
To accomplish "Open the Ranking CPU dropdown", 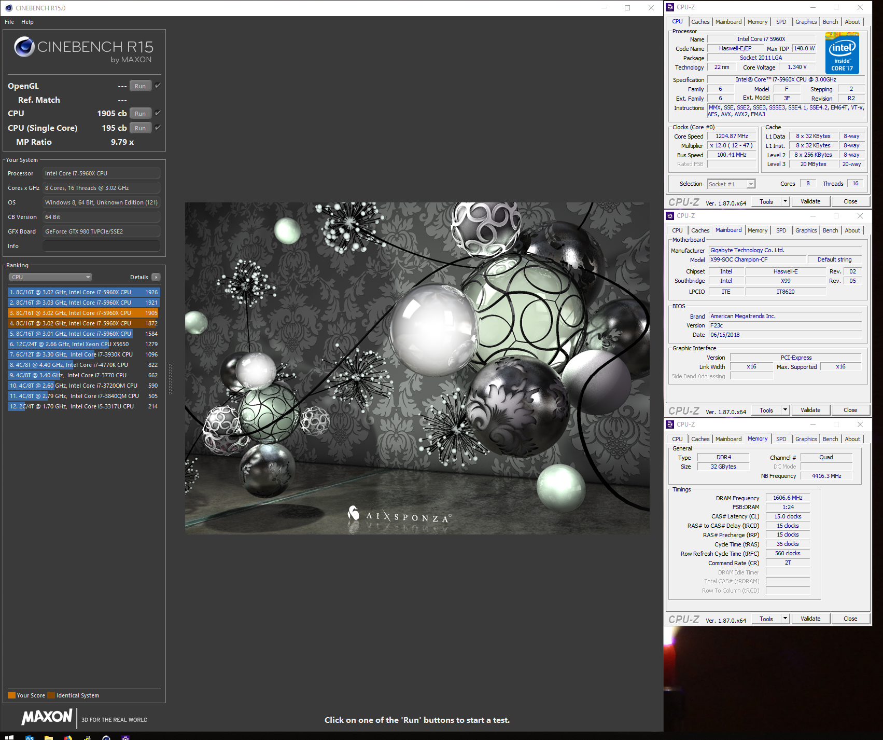I will coord(50,277).
